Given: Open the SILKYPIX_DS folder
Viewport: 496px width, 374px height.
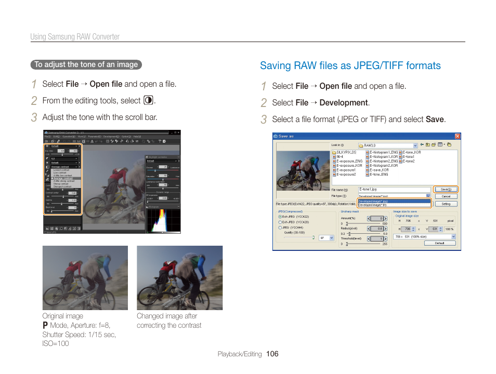Looking at the screenshot, I should coord(344,152).
